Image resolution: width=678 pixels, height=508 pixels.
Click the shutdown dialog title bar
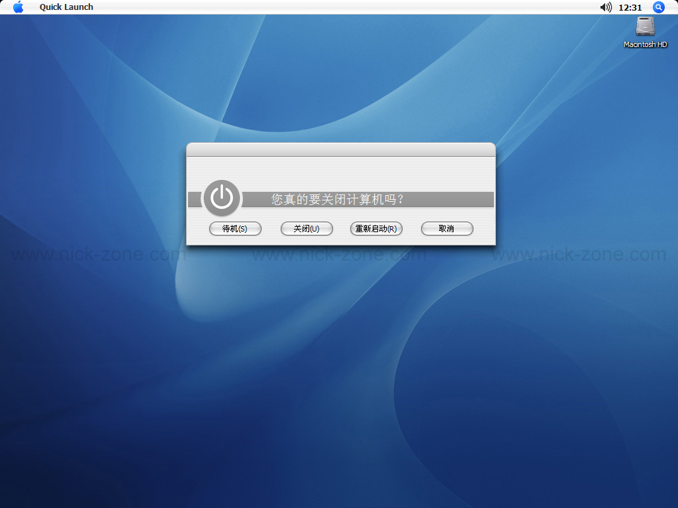click(341, 150)
